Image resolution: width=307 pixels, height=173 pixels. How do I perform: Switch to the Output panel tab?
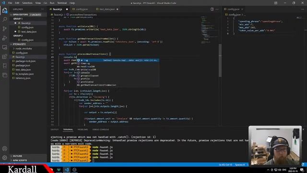[x=55, y=130]
